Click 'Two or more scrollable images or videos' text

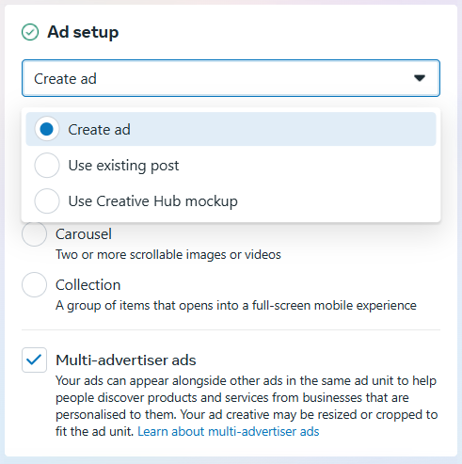pyautogui.click(x=168, y=254)
